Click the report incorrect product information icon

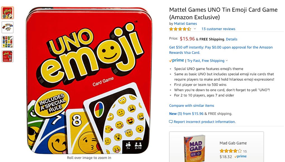(171, 122)
